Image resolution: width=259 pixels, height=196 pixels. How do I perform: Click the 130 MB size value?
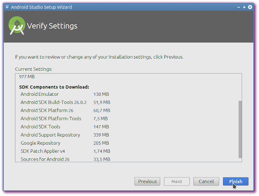pos(101,94)
